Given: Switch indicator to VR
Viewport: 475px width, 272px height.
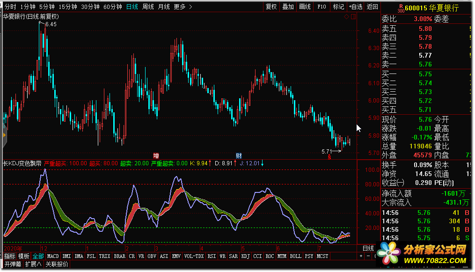Looking at the screenshot, I should point(141,256).
